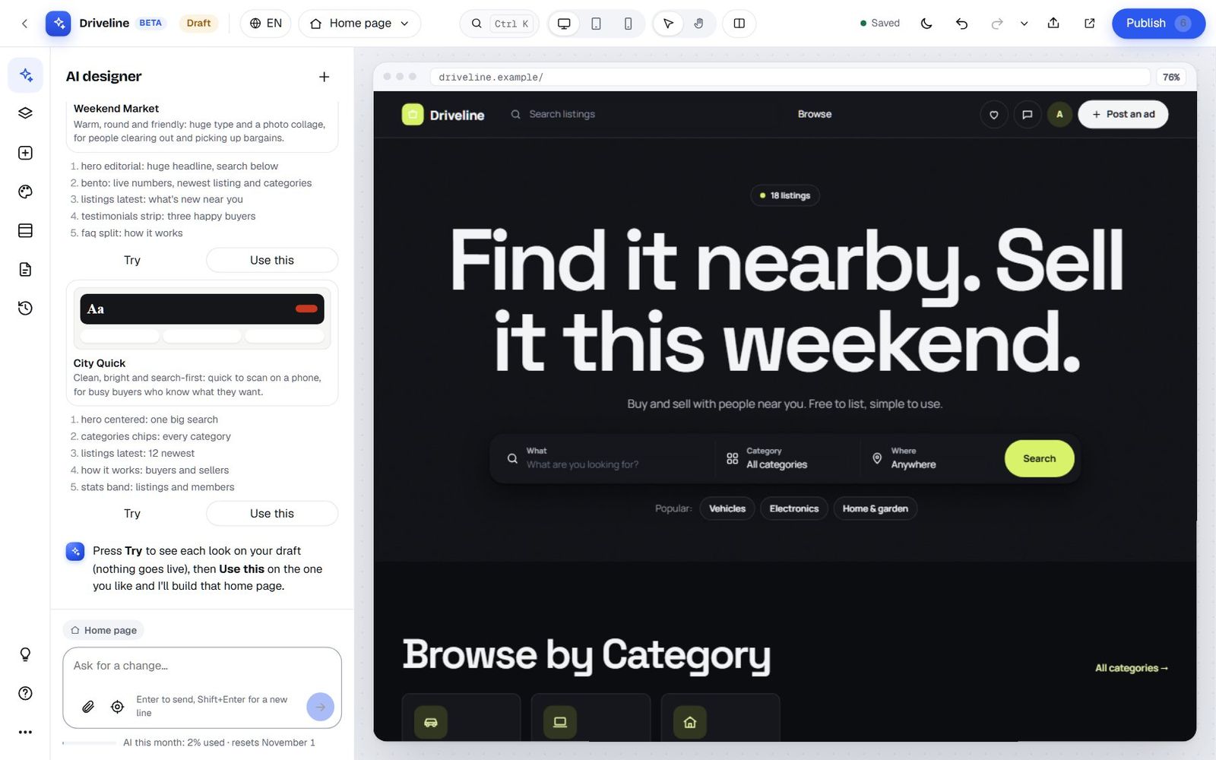Click the share/export upload icon

point(1053,24)
